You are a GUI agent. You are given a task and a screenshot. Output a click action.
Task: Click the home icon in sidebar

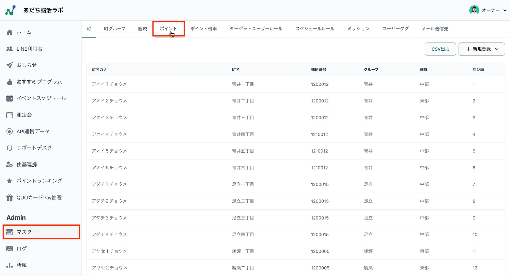9,32
